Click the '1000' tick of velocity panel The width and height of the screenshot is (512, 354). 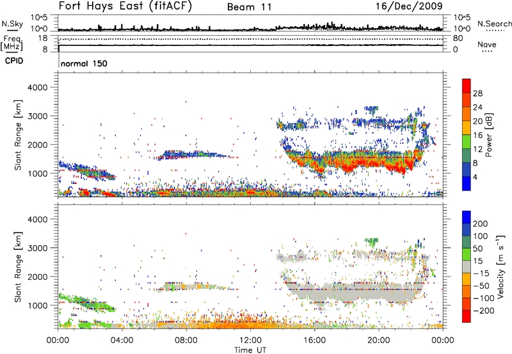[x=38, y=305]
